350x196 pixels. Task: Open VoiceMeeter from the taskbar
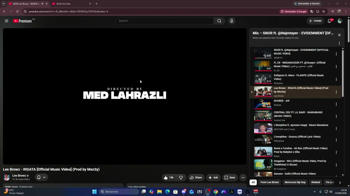[256, 192]
